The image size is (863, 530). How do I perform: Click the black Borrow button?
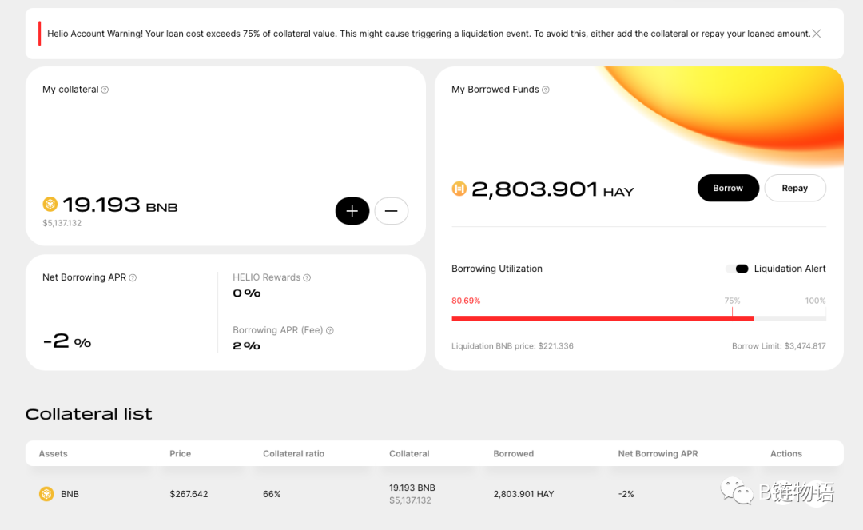pyautogui.click(x=728, y=188)
